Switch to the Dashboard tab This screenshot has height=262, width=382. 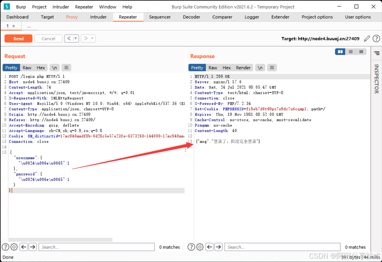tap(17, 17)
